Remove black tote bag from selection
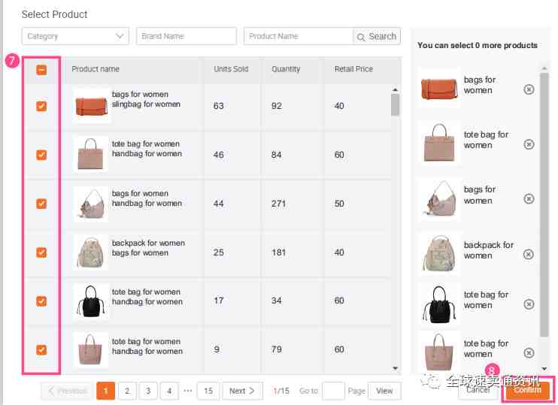Screen dimensions: 558x405 click(x=529, y=304)
